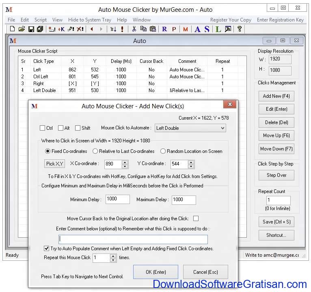Viewport: 311px width, 292px height.
Task: Uncheck Try to Auto Populate Comment checkbox
Action: pos(46,248)
